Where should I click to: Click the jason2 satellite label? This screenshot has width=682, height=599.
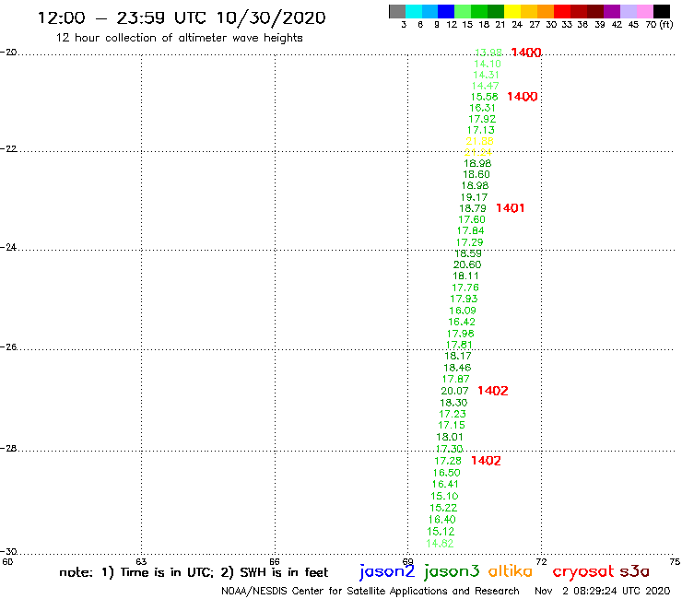click(387, 571)
